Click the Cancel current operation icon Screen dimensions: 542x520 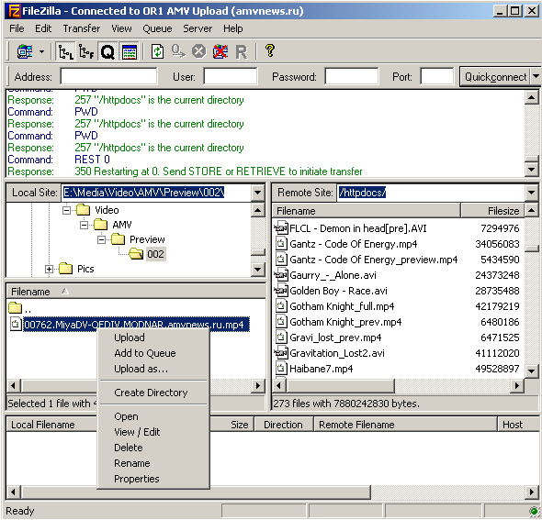coord(198,51)
